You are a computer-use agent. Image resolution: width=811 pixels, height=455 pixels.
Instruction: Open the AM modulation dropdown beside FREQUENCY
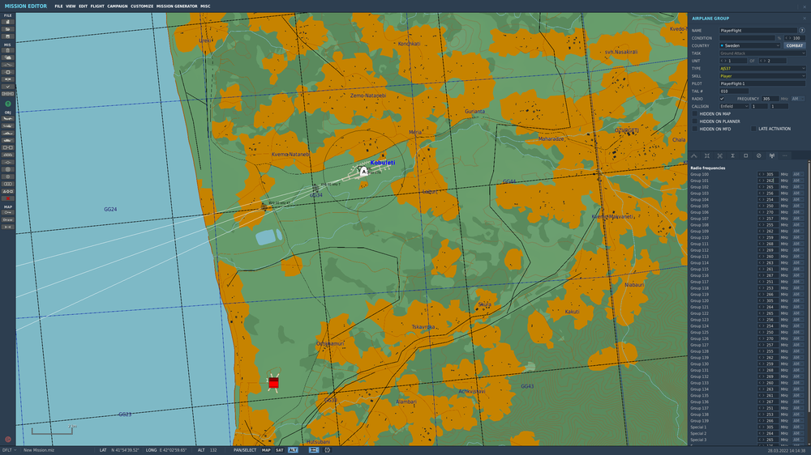tap(797, 99)
